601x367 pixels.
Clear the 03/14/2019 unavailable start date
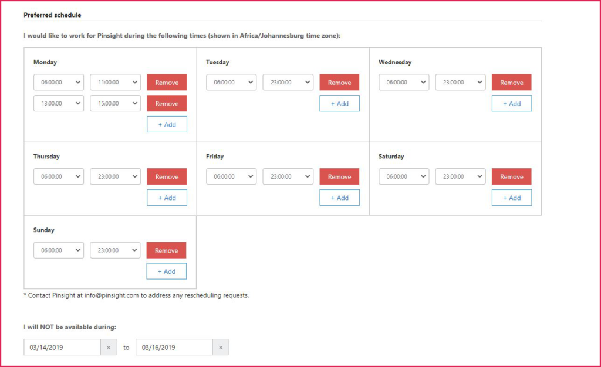[108, 348]
